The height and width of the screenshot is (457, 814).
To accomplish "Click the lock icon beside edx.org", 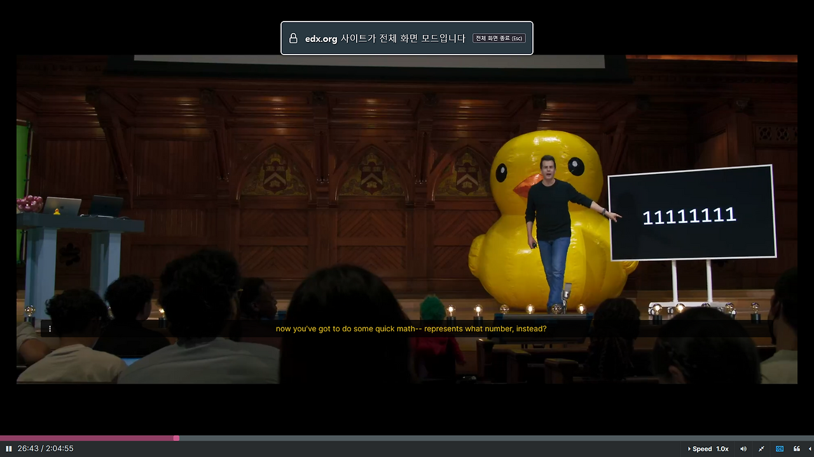I will (293, 38).
